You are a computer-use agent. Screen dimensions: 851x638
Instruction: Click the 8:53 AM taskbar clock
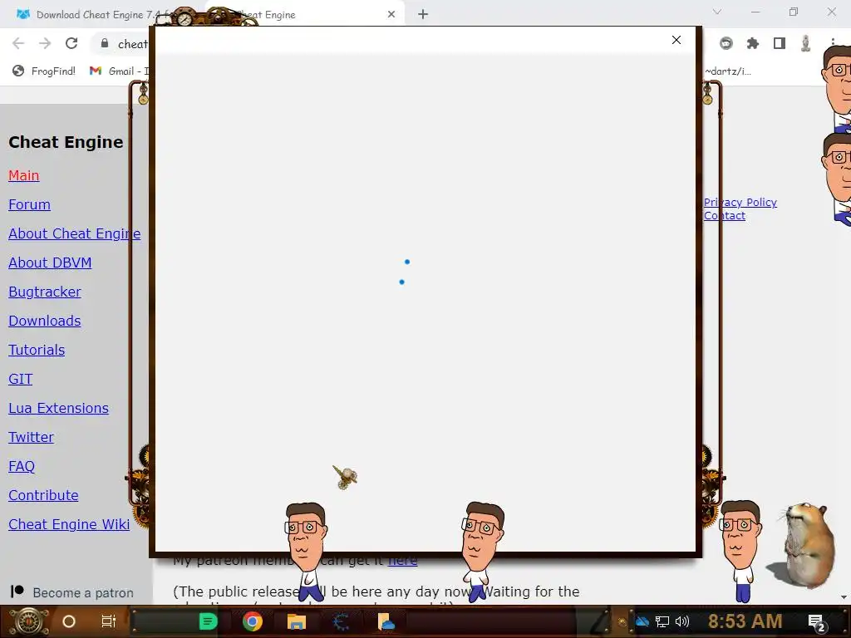745,621
